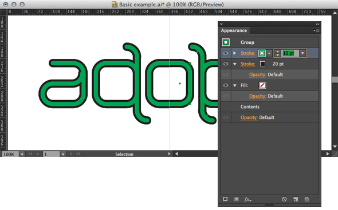Click horizontal scrollbar right arrow

point(328,154)
